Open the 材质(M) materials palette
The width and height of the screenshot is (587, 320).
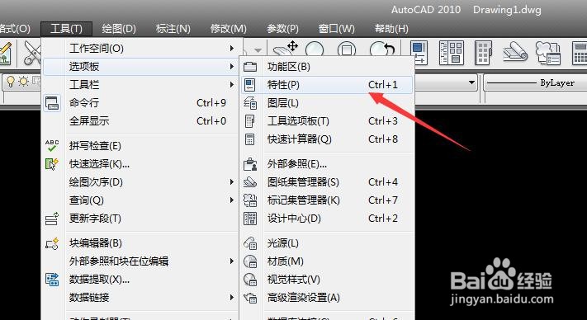point(326,261)
